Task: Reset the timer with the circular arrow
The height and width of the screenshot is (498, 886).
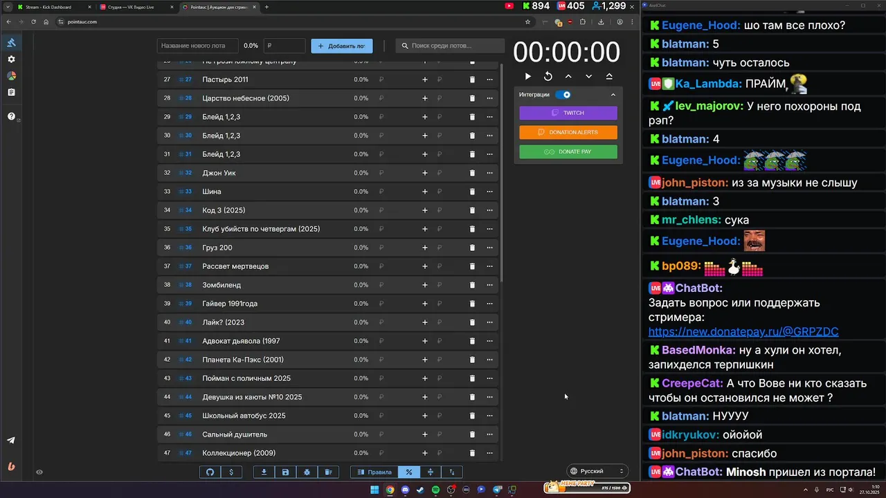Action: (x=548, y=76)
